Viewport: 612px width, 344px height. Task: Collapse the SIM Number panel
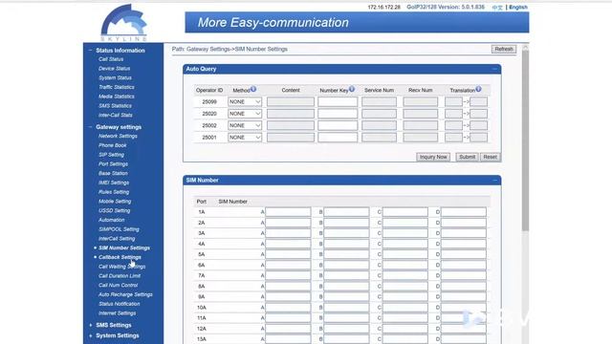[x=494, y=181]
